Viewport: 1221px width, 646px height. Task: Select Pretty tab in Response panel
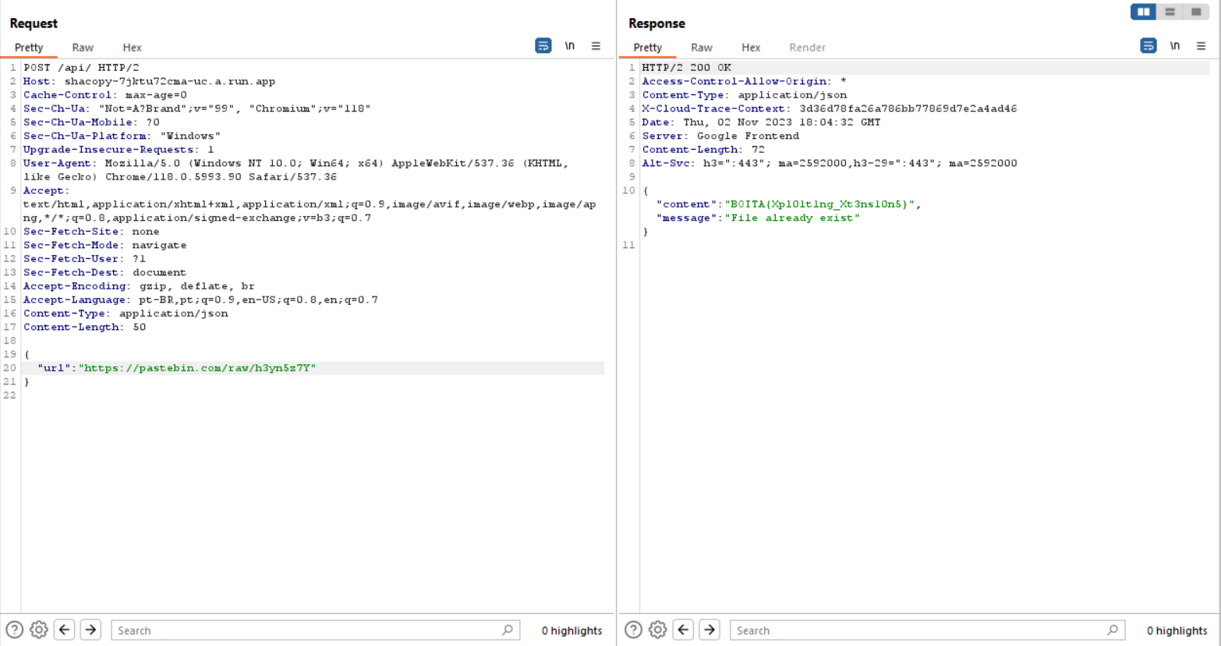[x=647, y=48]
